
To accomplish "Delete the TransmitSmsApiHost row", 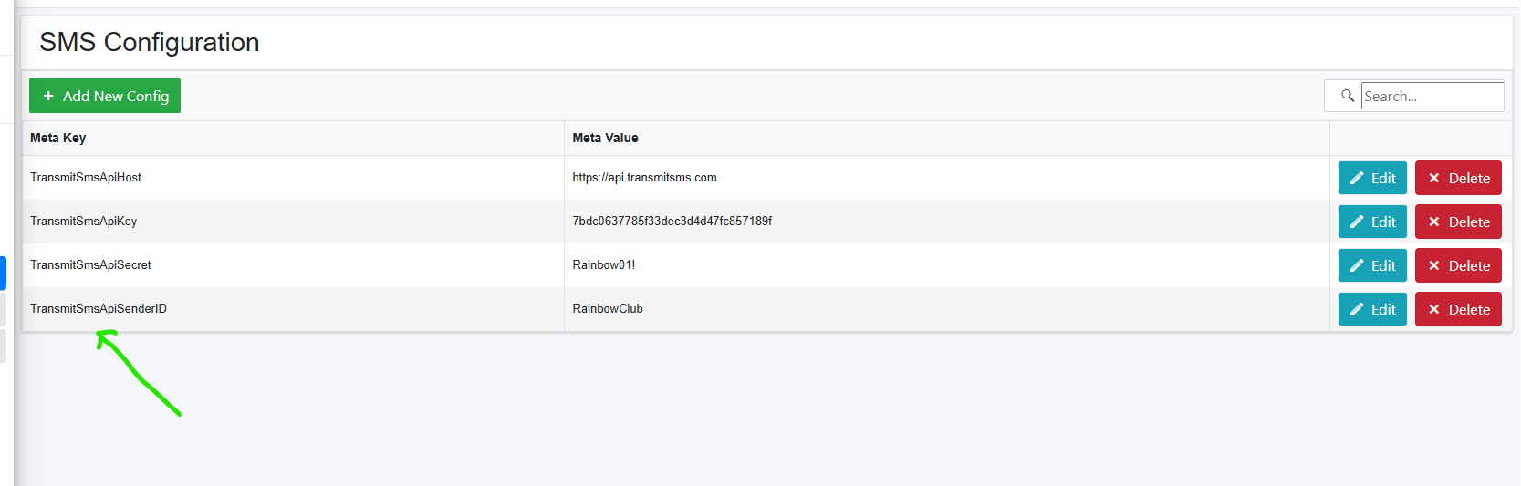I will point(1458,178).
